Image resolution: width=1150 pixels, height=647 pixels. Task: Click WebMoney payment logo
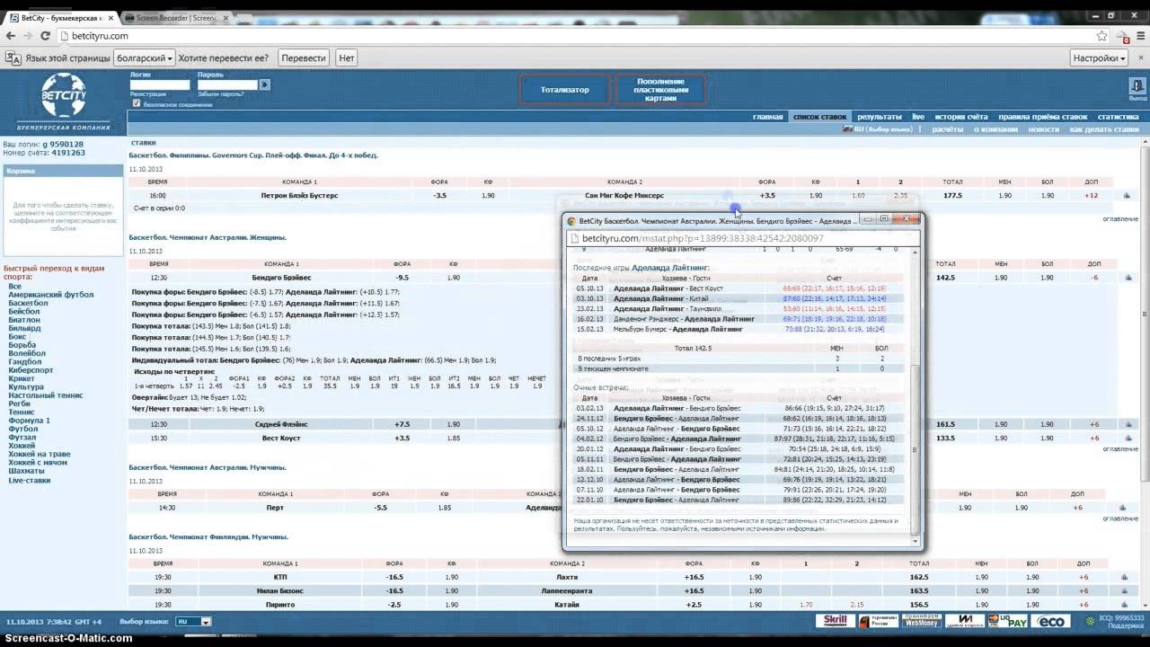(921, 621)
